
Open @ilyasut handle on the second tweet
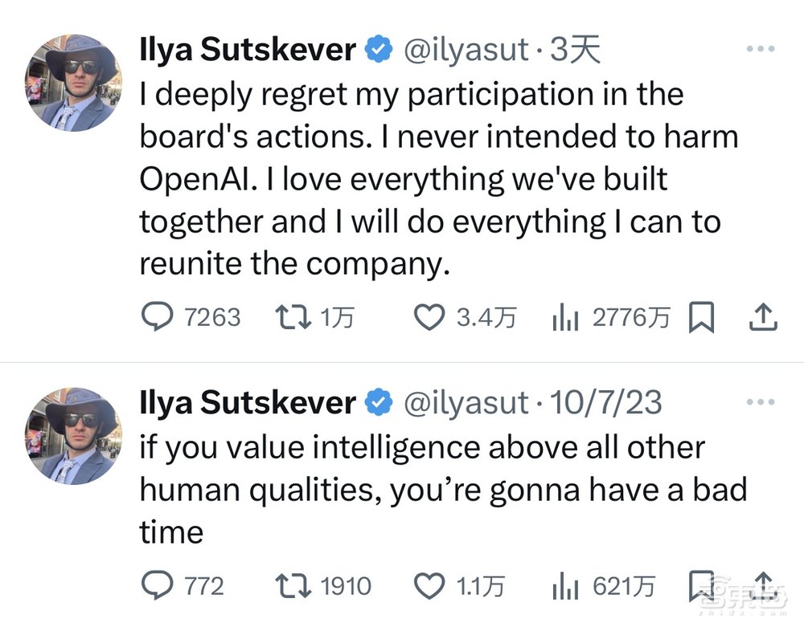[466, 403]
